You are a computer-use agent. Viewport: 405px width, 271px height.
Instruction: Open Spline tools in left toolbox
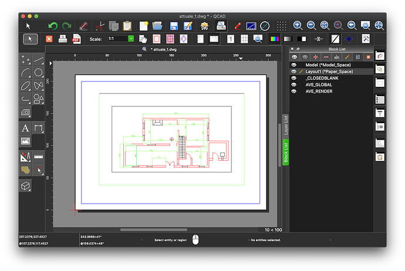pyautogui.click(x=39, y=86)
